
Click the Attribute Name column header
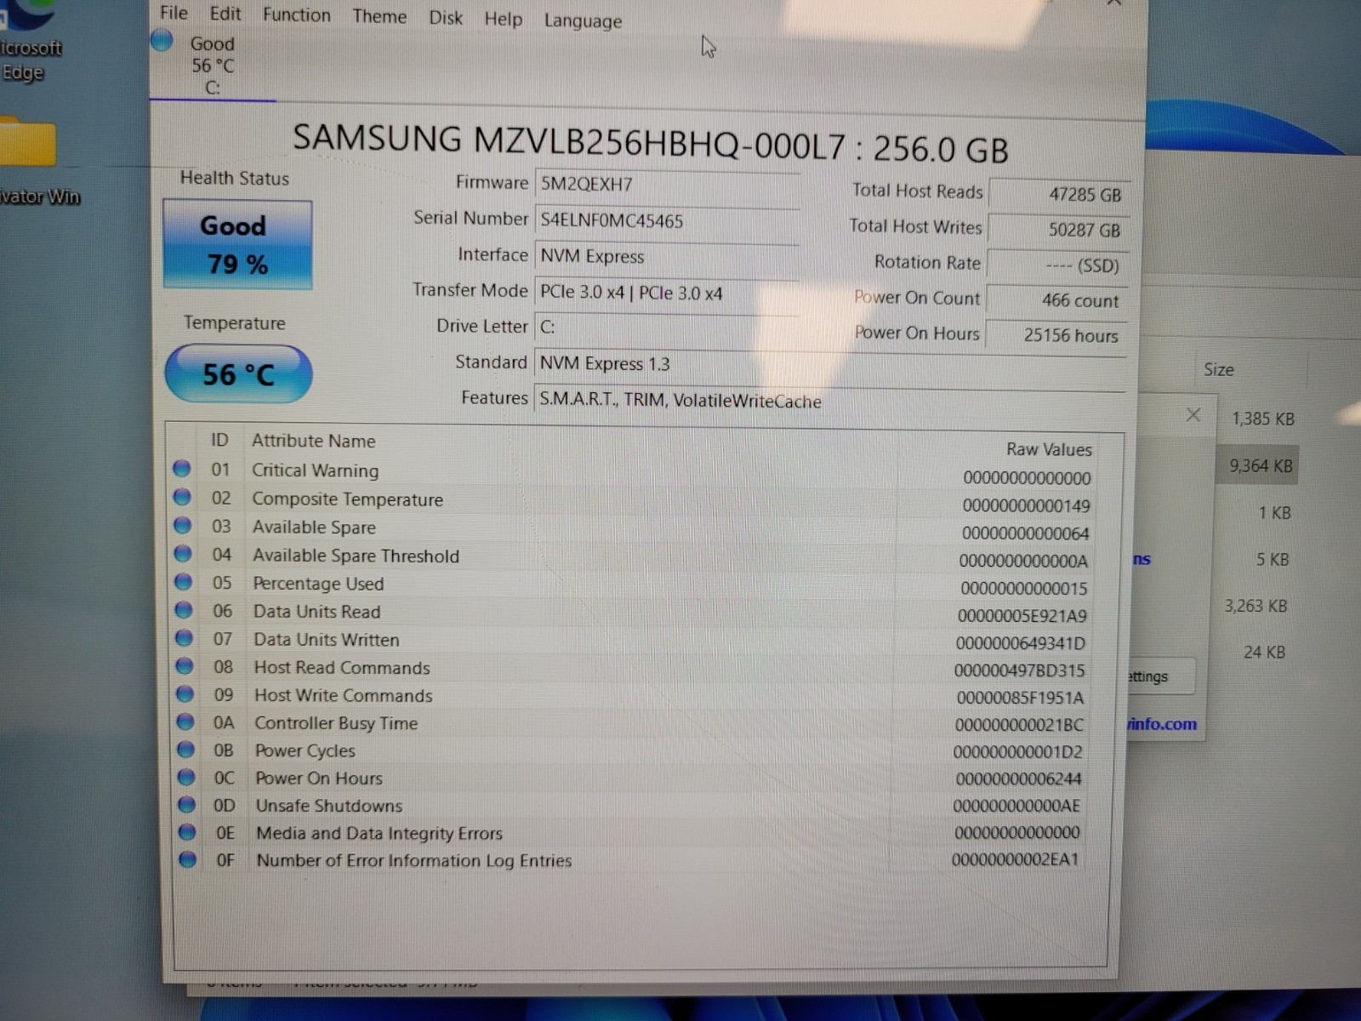313,441
